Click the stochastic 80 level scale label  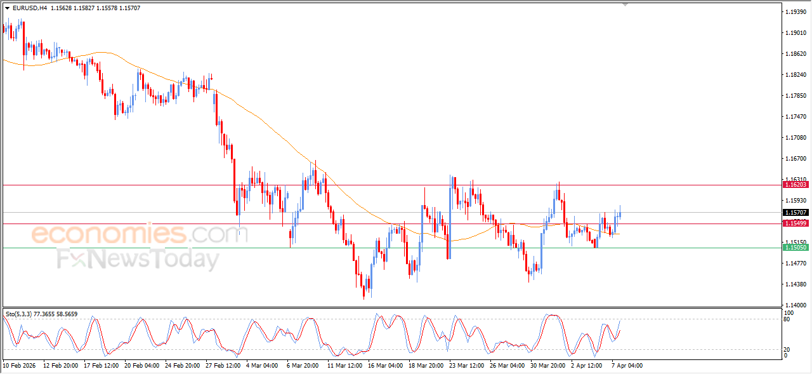788,319
